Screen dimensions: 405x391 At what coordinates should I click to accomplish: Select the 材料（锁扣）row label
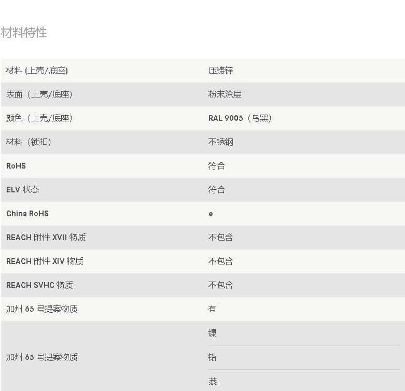29,142
